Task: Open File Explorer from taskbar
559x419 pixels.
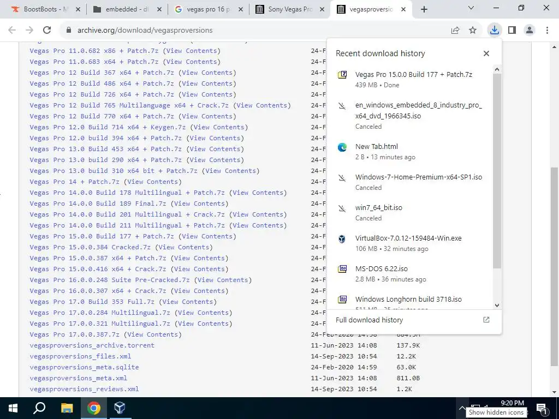Action: (67, 408)
